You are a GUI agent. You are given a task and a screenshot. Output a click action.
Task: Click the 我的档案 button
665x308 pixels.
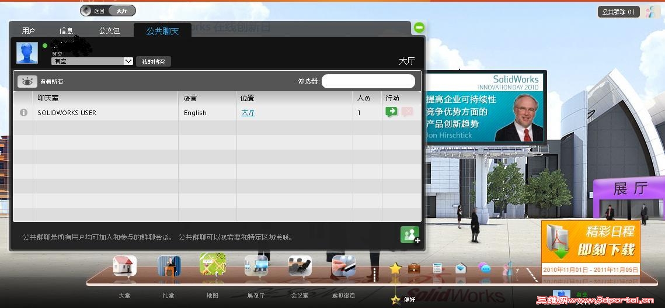[x=154, y=61]
